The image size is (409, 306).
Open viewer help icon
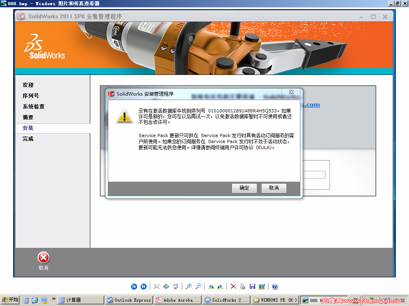[275, 286]
